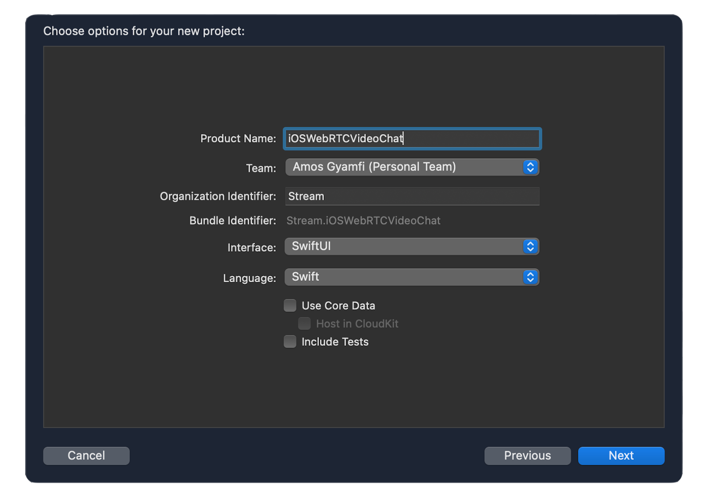Image resolution: width=707 pixels, height=501 pixels.
Task: Click the Language popup's chevron icon
Action: click(x=530, y=277)
